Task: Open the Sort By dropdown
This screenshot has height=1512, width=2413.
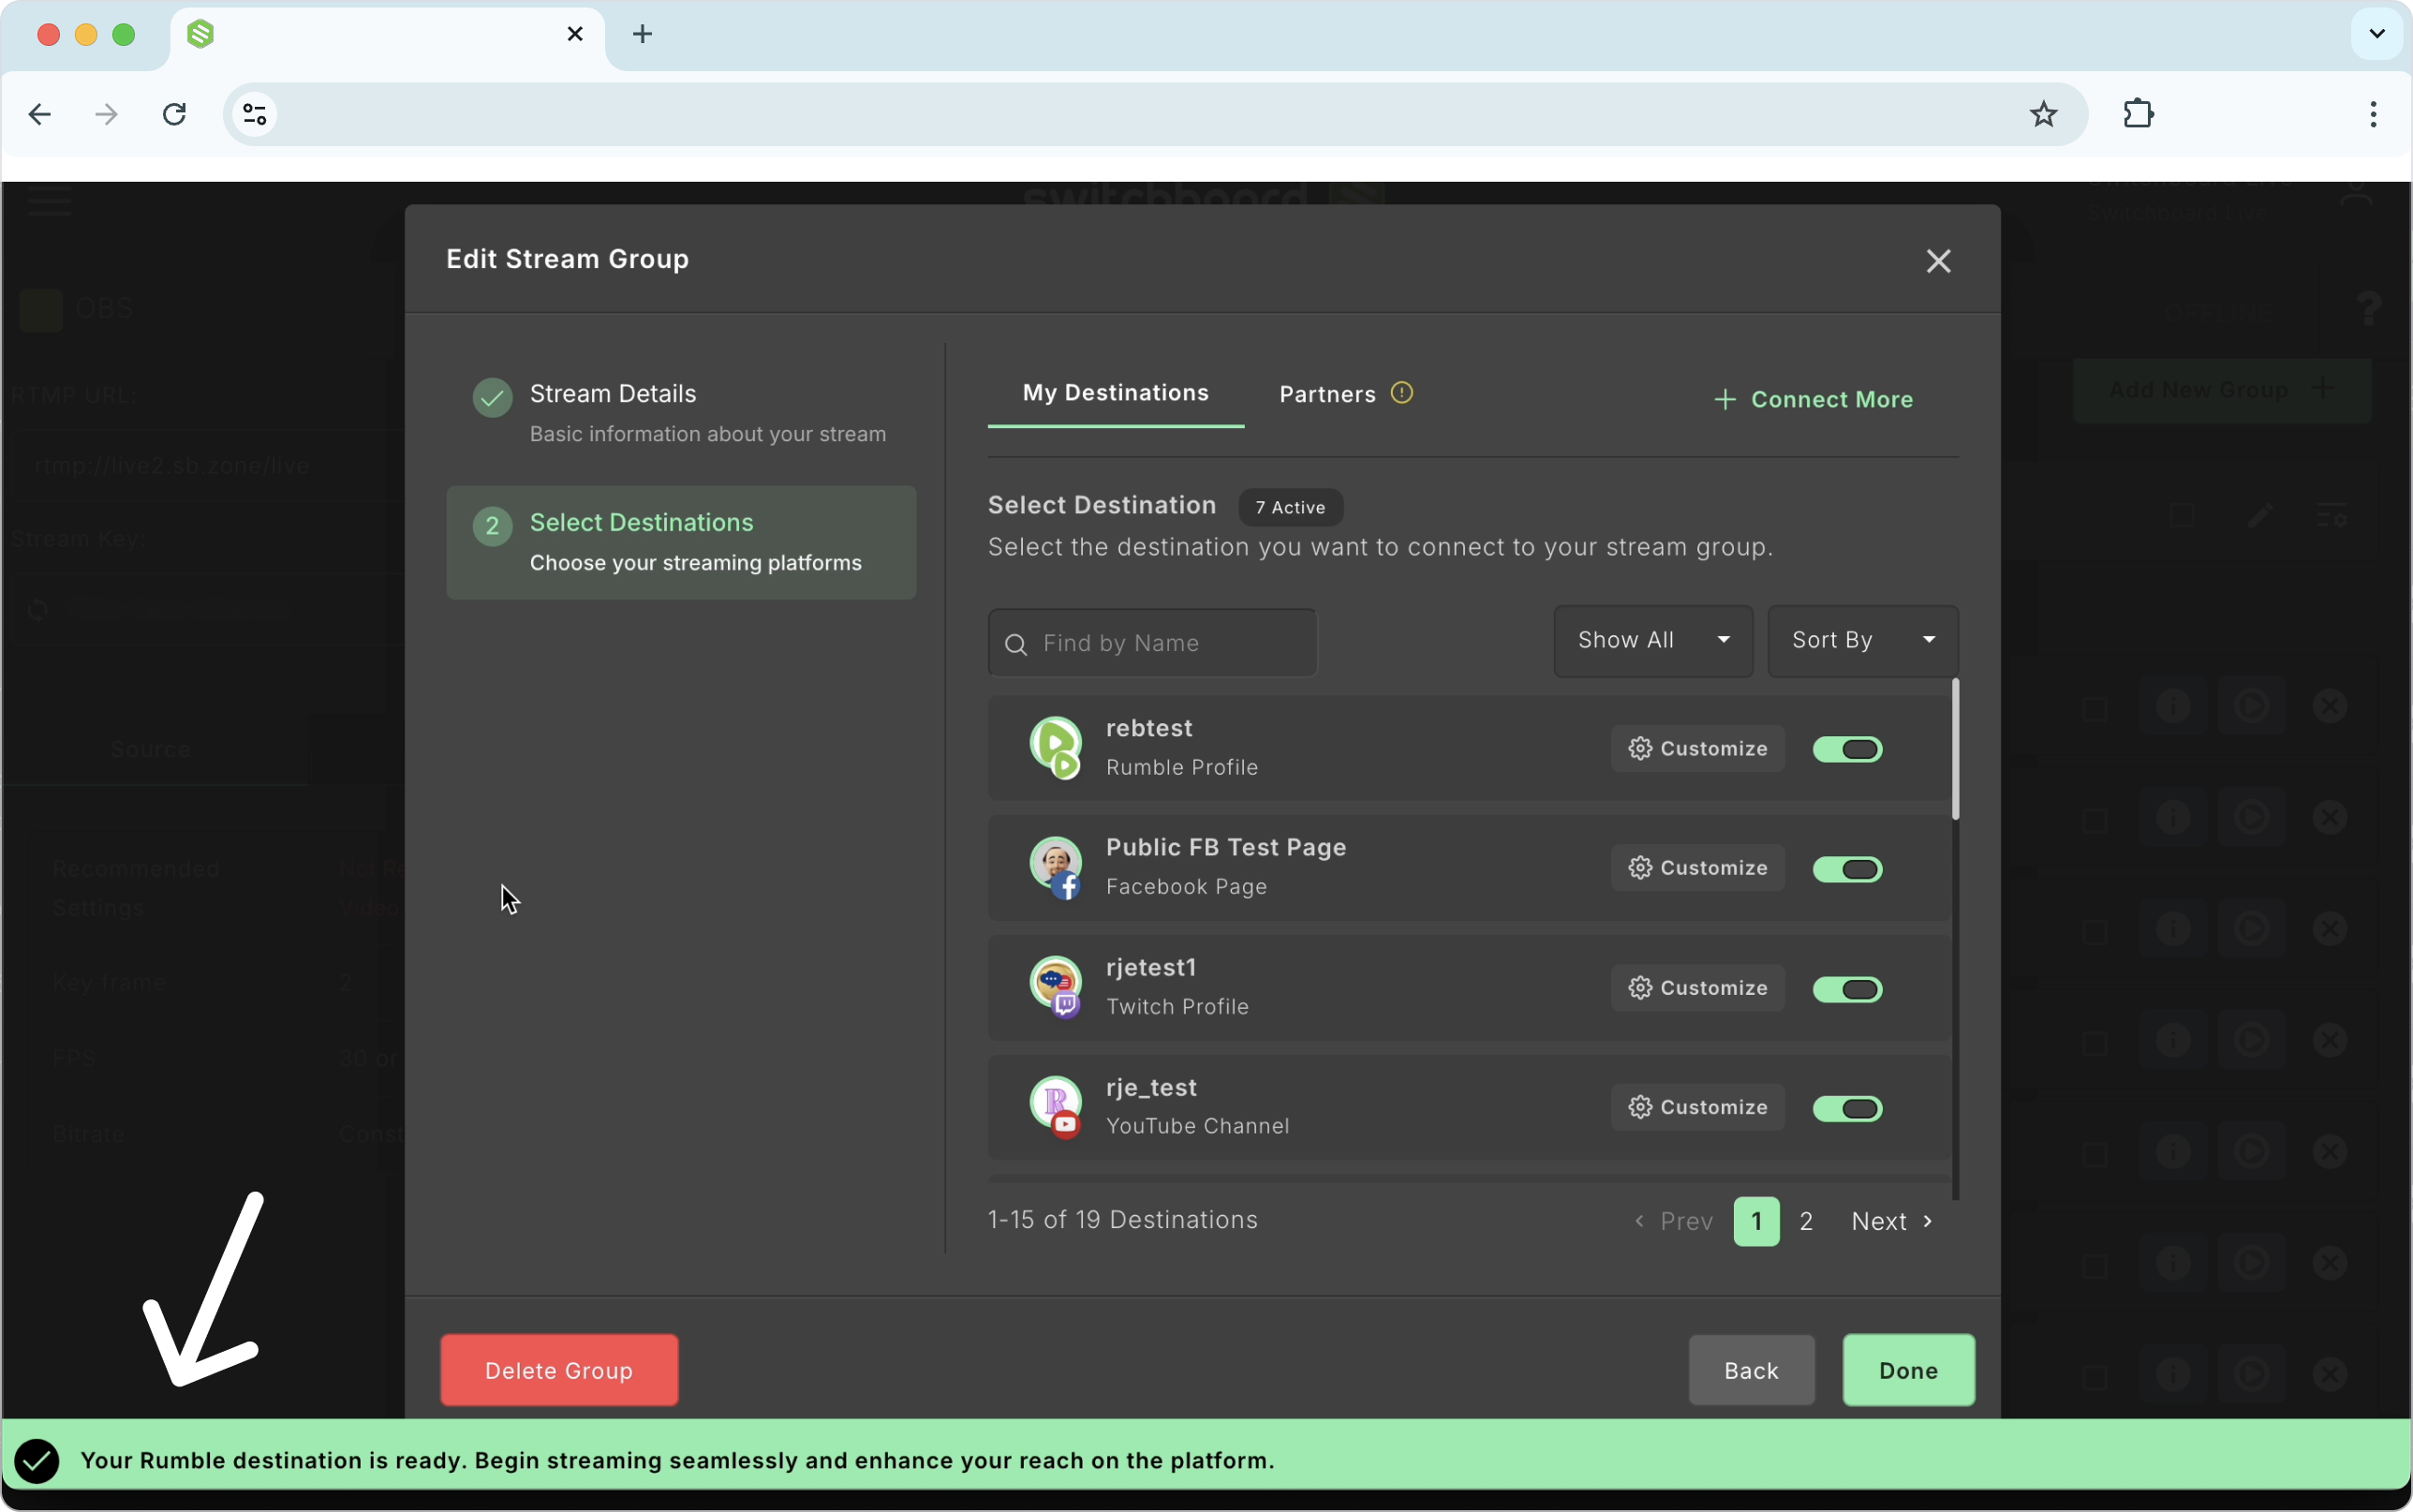Action: (1862, 641)
